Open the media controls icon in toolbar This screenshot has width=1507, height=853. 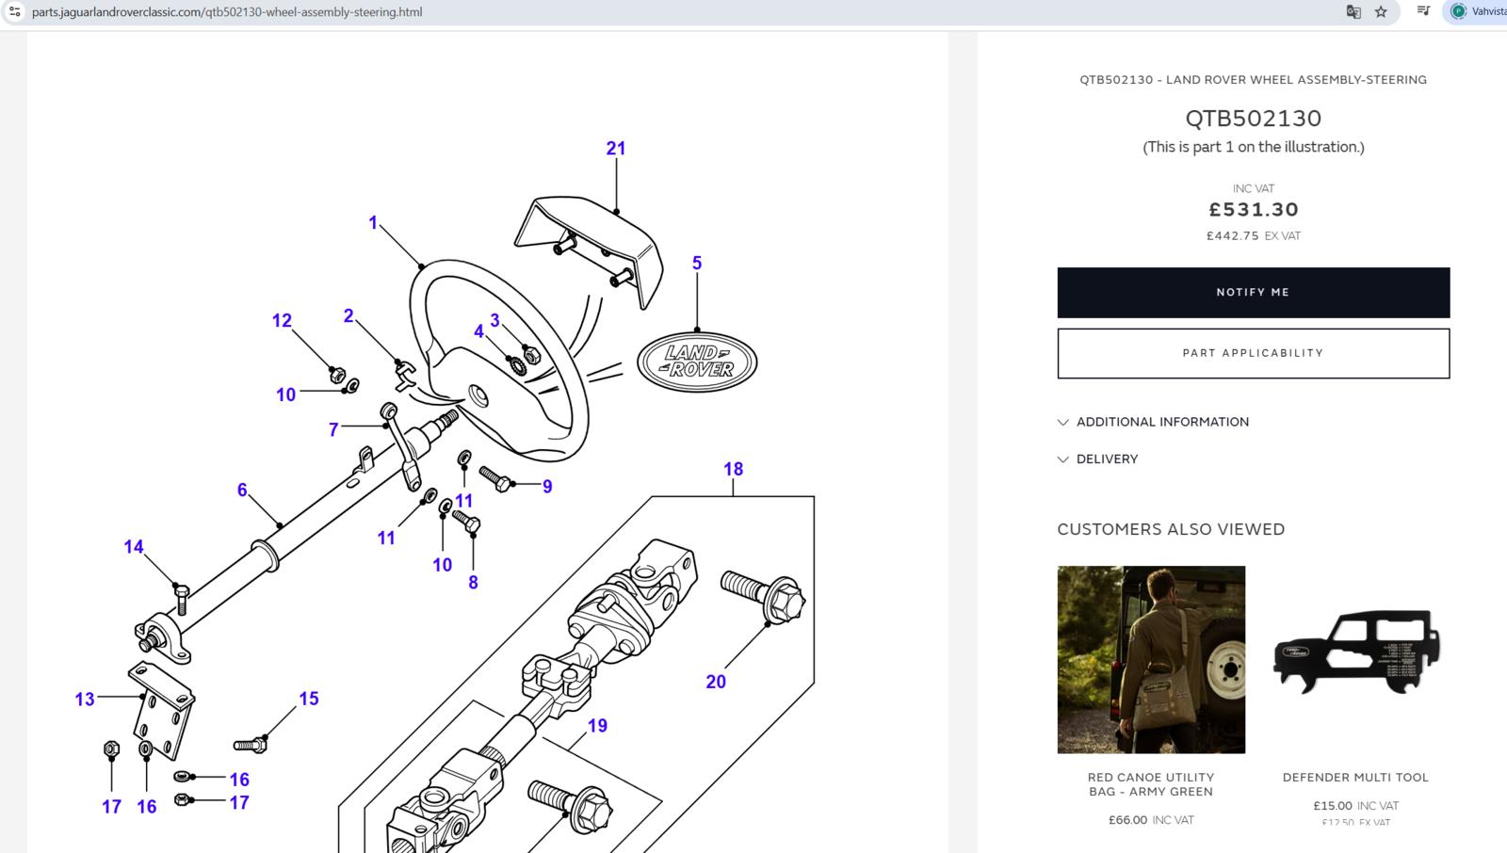[1423, 11]
